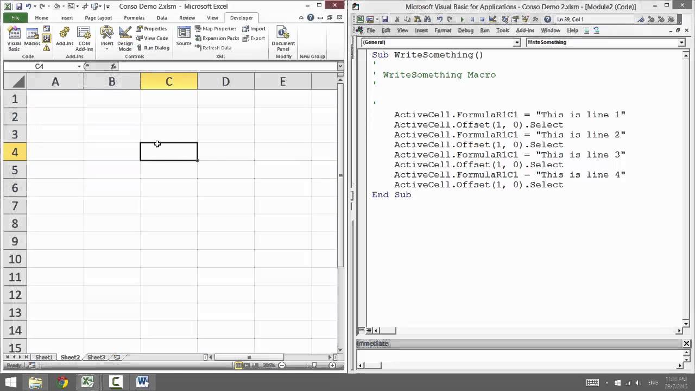Expand the (General) object dropdown
The height and width of the screenshot is (391, 695).
click(x=516, y=42)
